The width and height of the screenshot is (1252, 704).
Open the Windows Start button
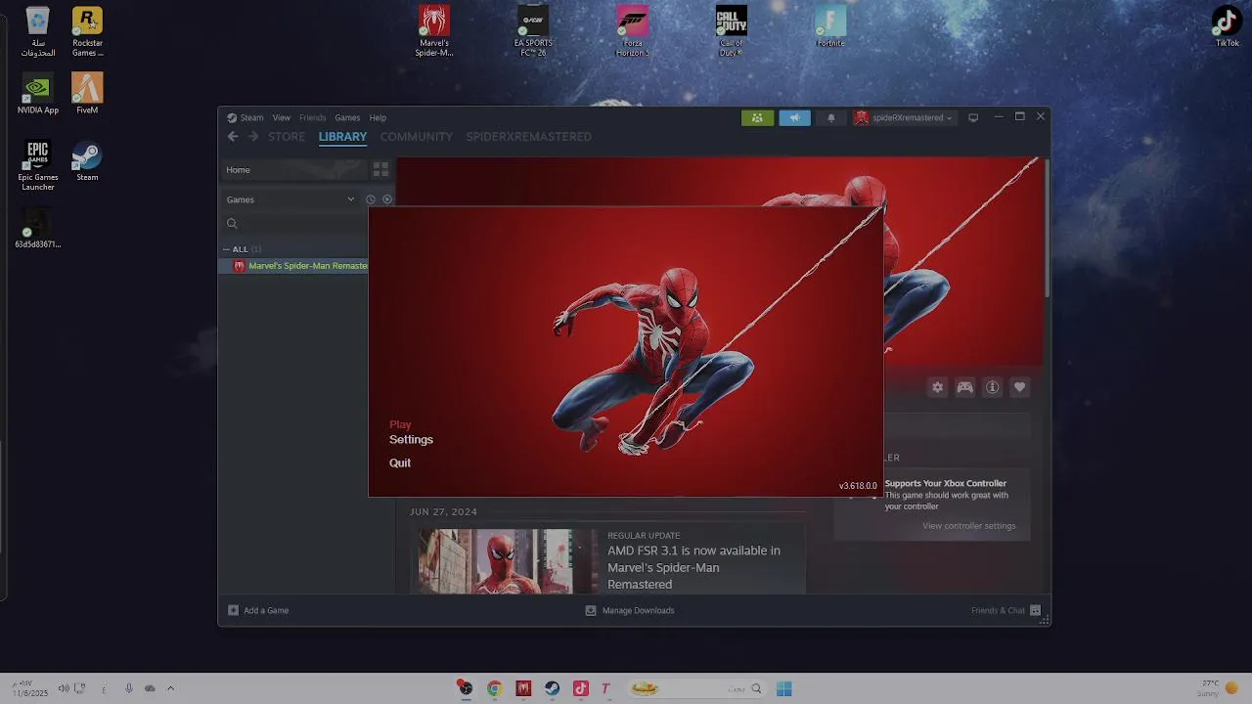[783, 688]
